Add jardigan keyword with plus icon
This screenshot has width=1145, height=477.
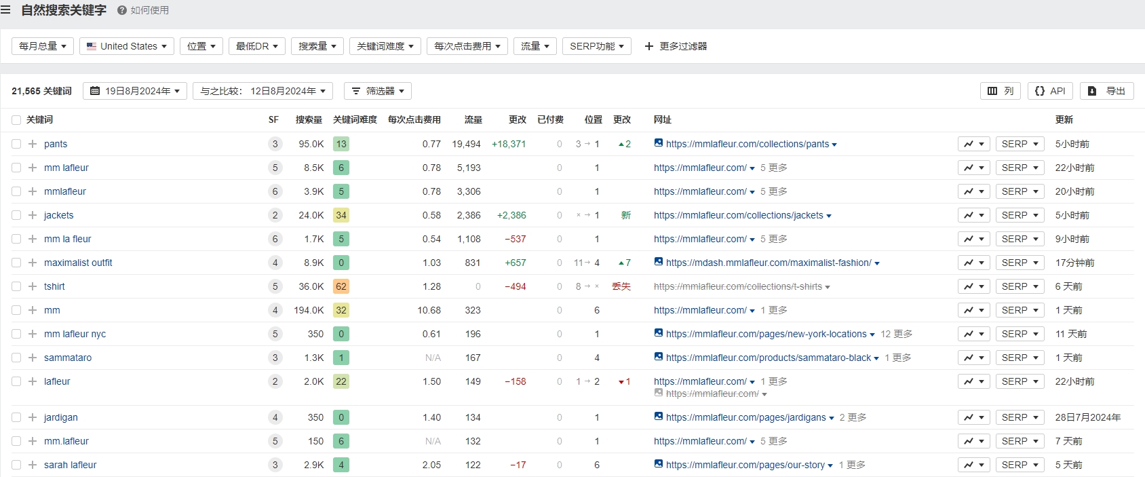click(33, 417)
